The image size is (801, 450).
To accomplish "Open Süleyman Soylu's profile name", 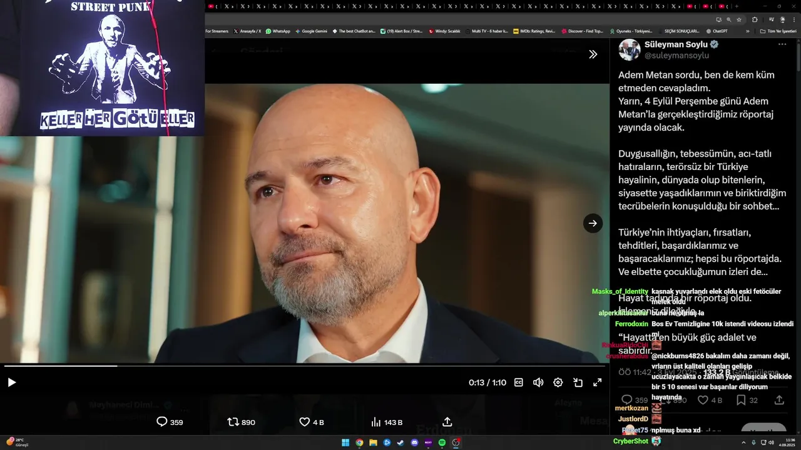I will click(676, 44).
